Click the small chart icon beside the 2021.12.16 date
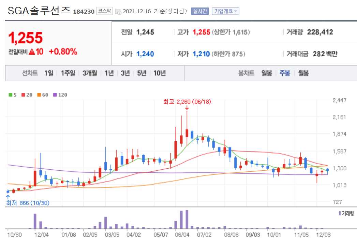The image size is (357, 240). coord(117,11)
